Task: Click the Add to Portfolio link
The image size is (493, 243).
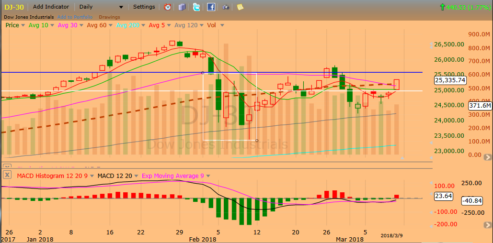Action: pyautogui.click(x=75, y=17)
